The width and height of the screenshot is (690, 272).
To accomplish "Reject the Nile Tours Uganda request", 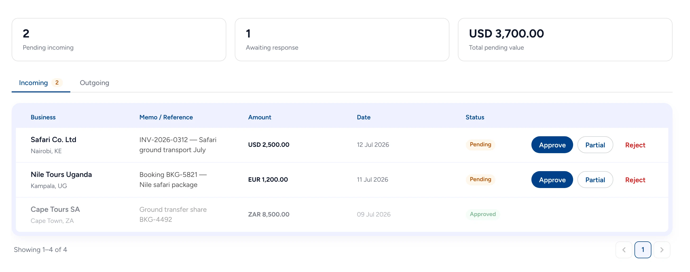I will click(x=635, y=180).
